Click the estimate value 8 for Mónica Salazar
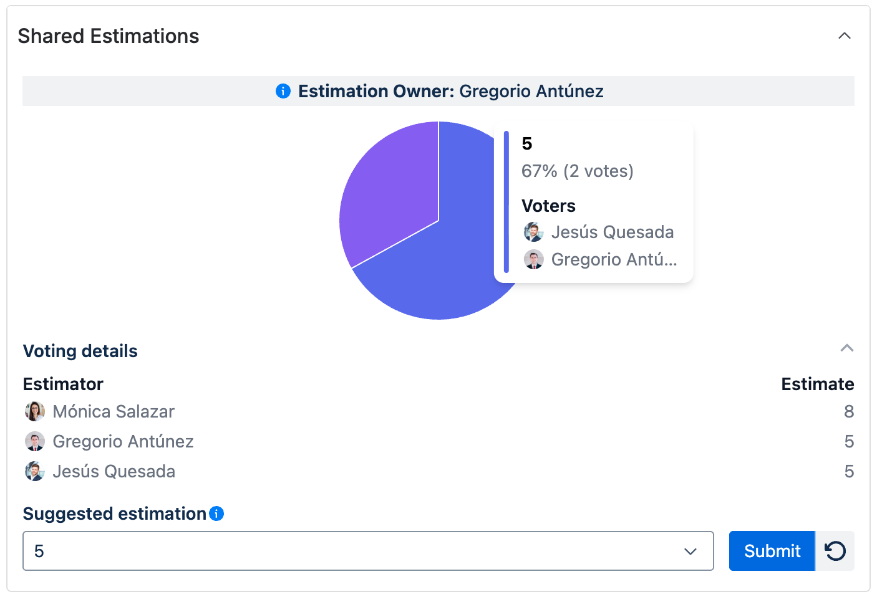The image size is (877, 602). [849, 411]
